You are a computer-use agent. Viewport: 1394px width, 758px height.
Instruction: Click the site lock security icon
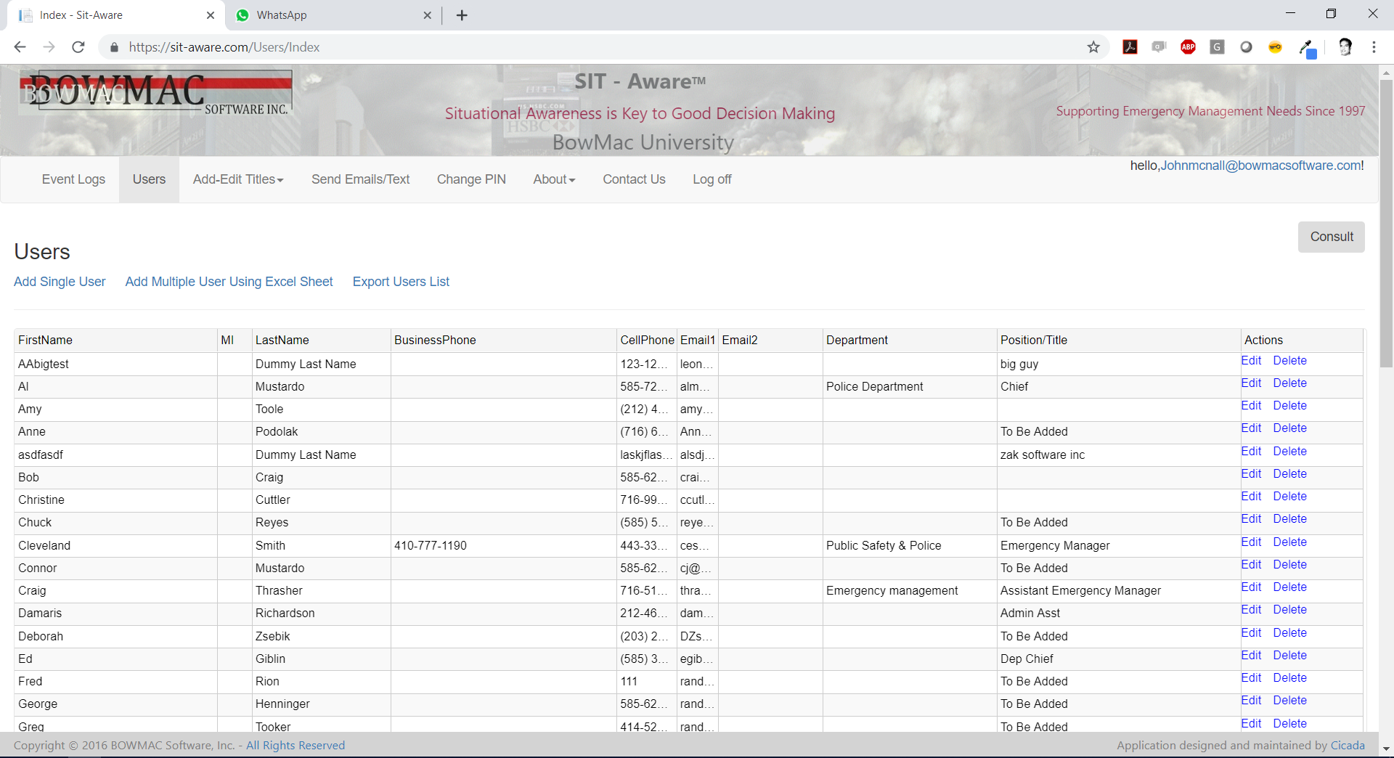point(114,47)
